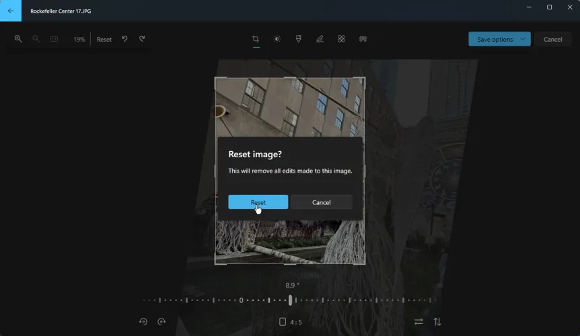Flip image vertically
Viewport: 580px width, 336px height.
pos(437,322)
